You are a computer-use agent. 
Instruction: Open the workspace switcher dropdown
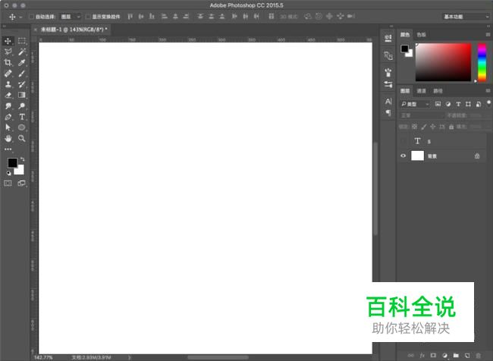point(466,17)
